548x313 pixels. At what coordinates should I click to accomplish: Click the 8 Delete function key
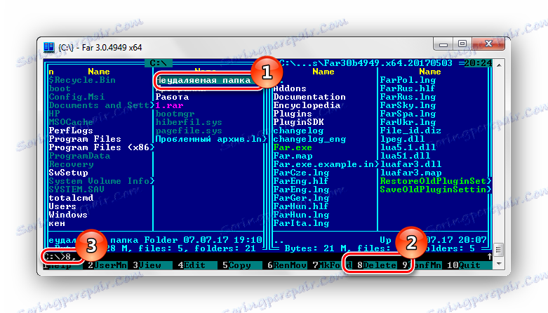(377, 265)
